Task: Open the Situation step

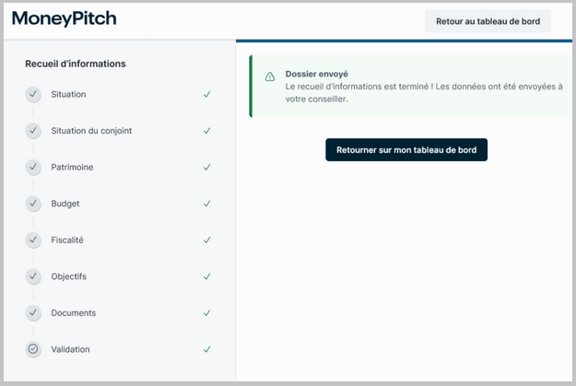Action: point(69,94)
